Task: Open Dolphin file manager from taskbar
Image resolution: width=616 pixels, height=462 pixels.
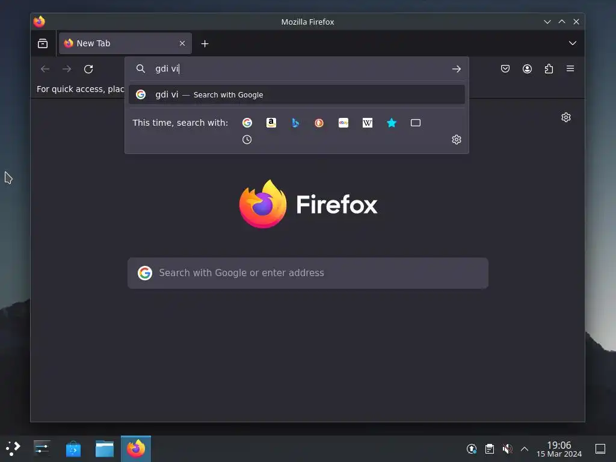Action: point(105,449)
